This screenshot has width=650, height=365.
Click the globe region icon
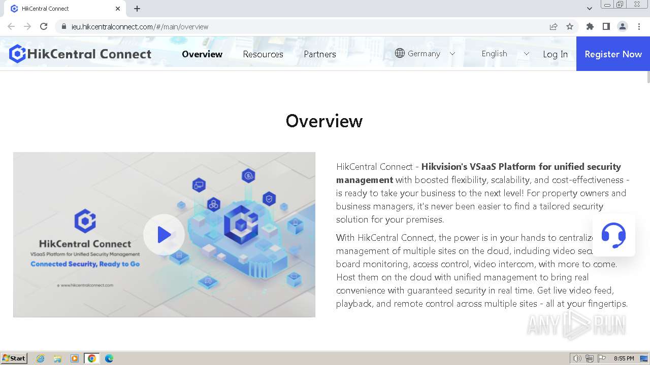[400, 53]
